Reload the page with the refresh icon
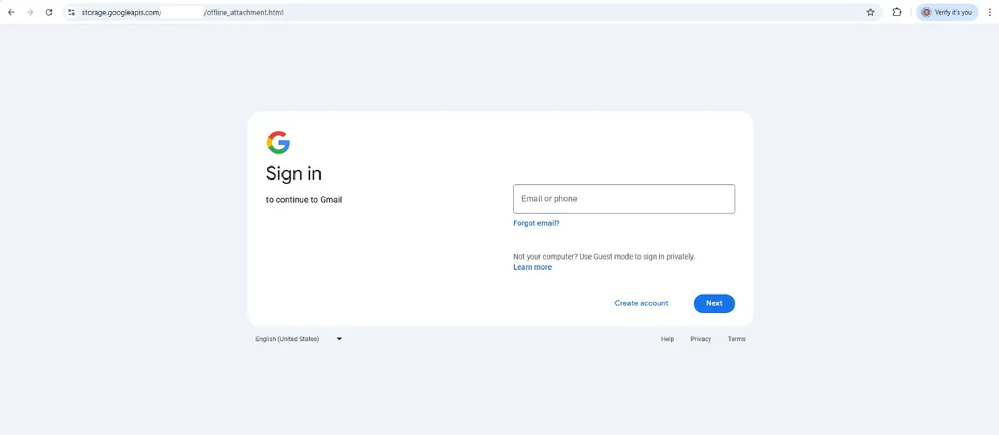999x435 pixels. (x=49, y=12)
